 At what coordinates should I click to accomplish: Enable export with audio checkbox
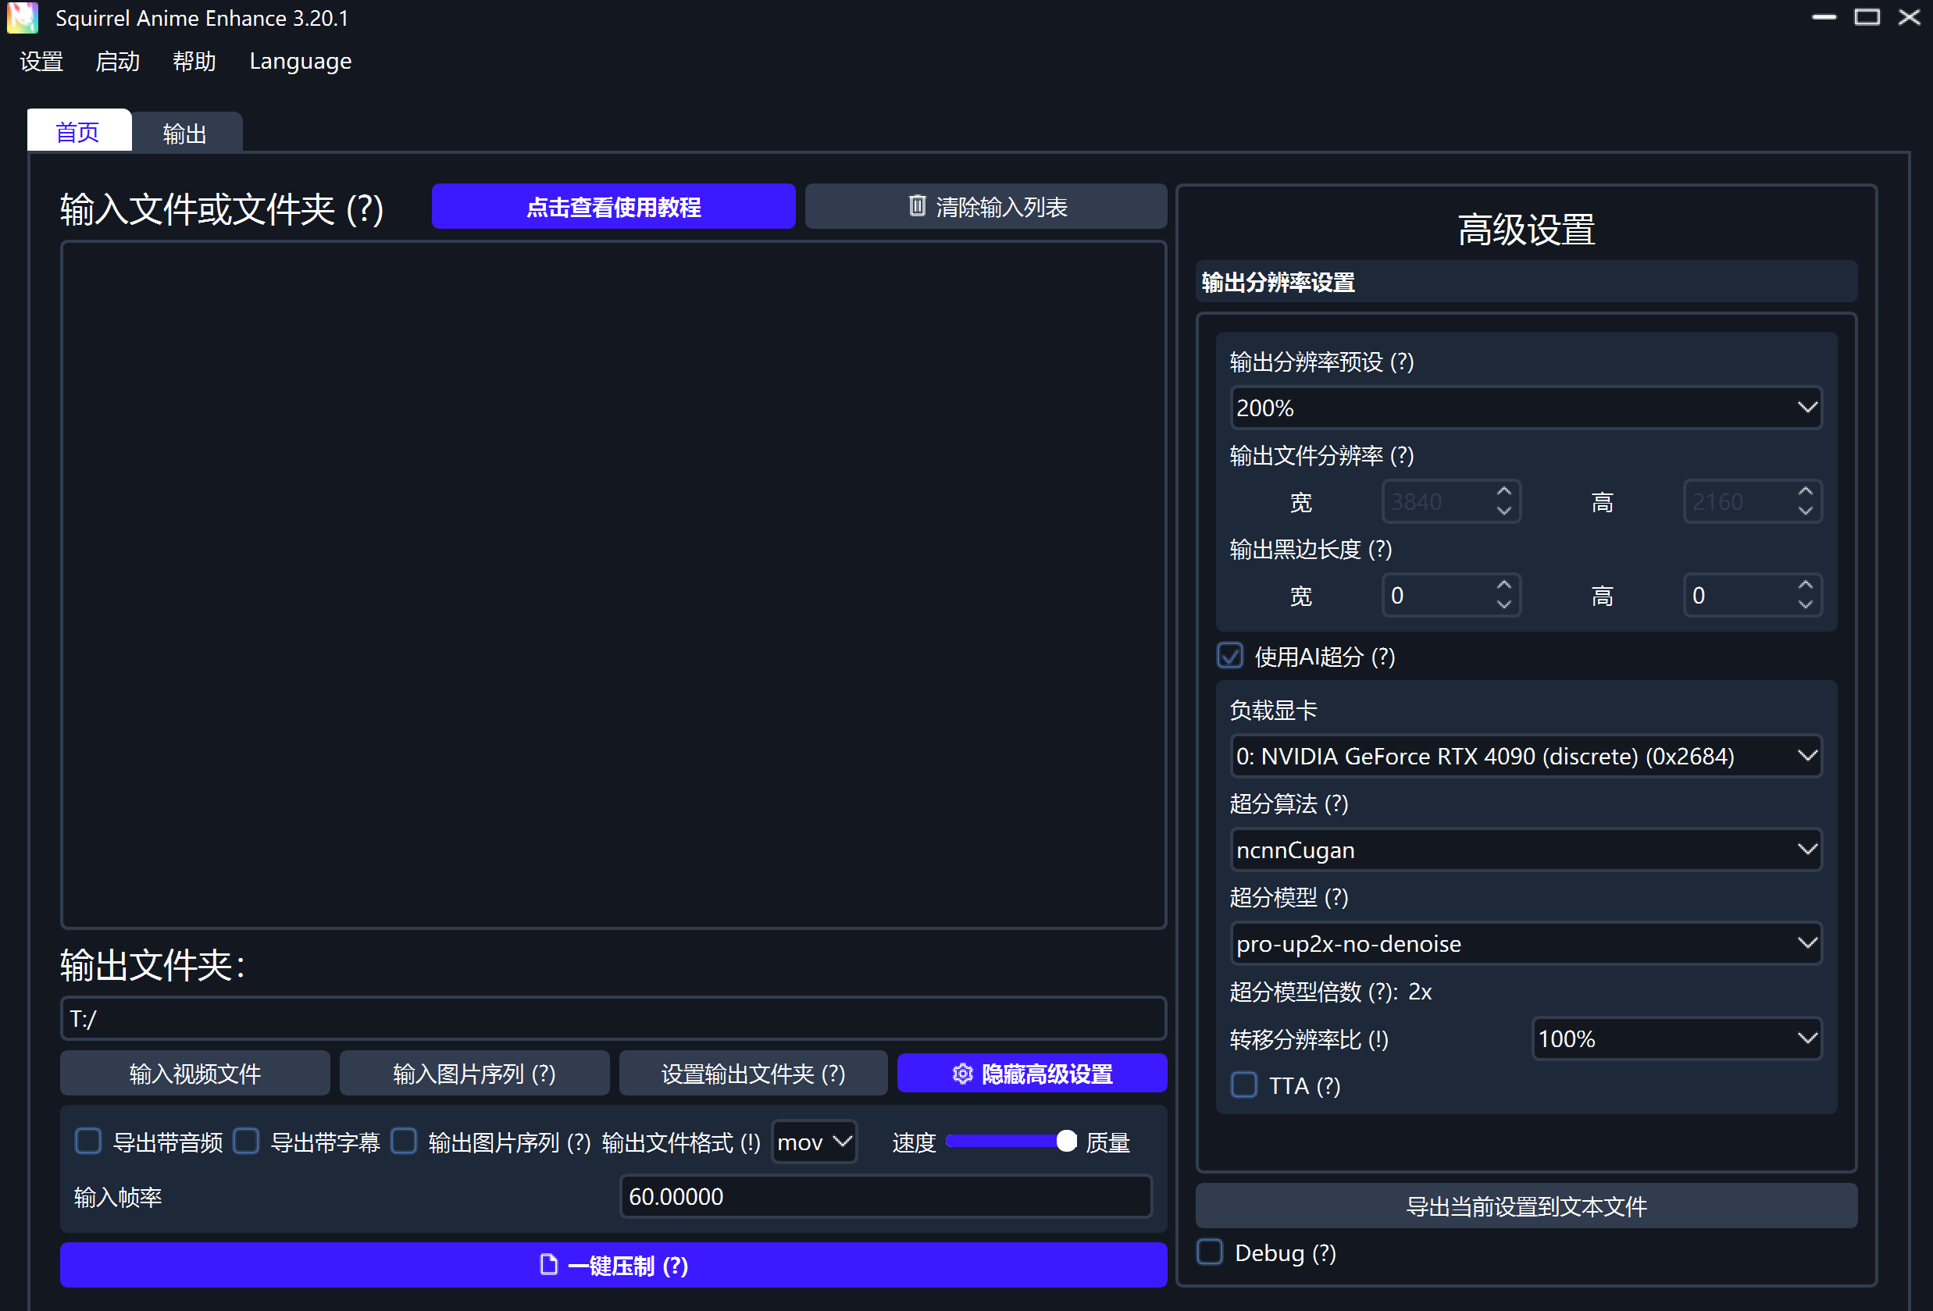88,1141
